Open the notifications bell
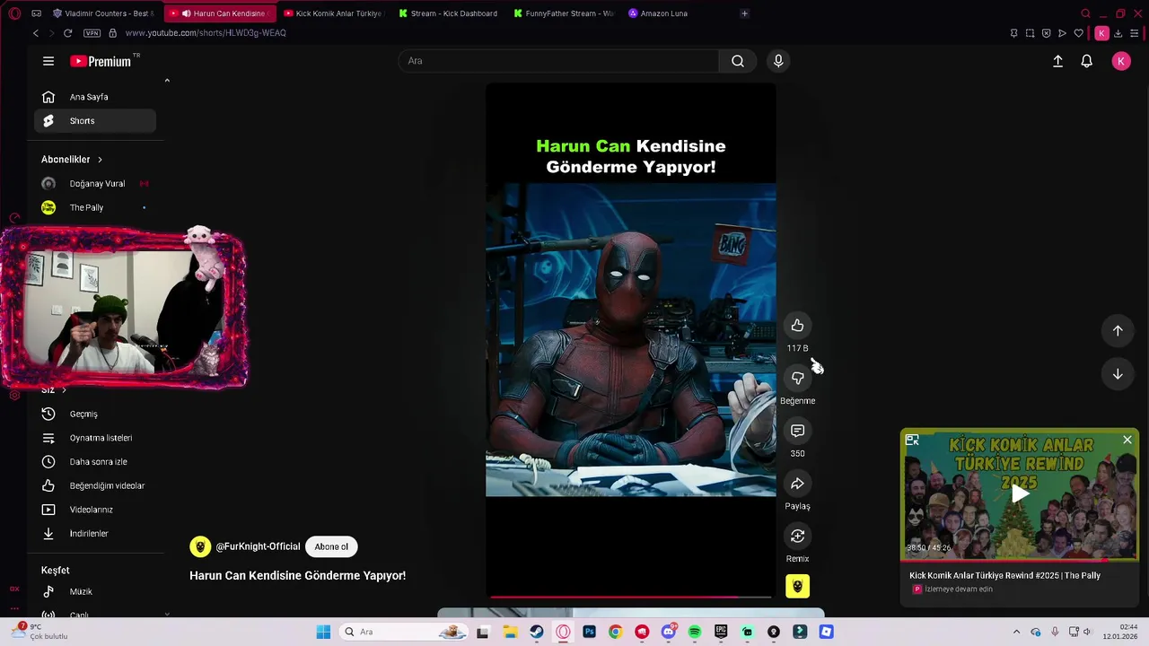This screenshot has height=646, width=1149. point(1086,61)
